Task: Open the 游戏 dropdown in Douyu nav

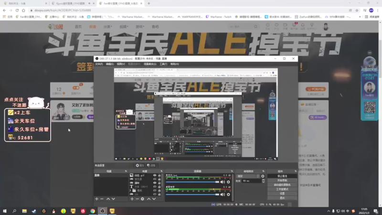Action: point(140,27)
